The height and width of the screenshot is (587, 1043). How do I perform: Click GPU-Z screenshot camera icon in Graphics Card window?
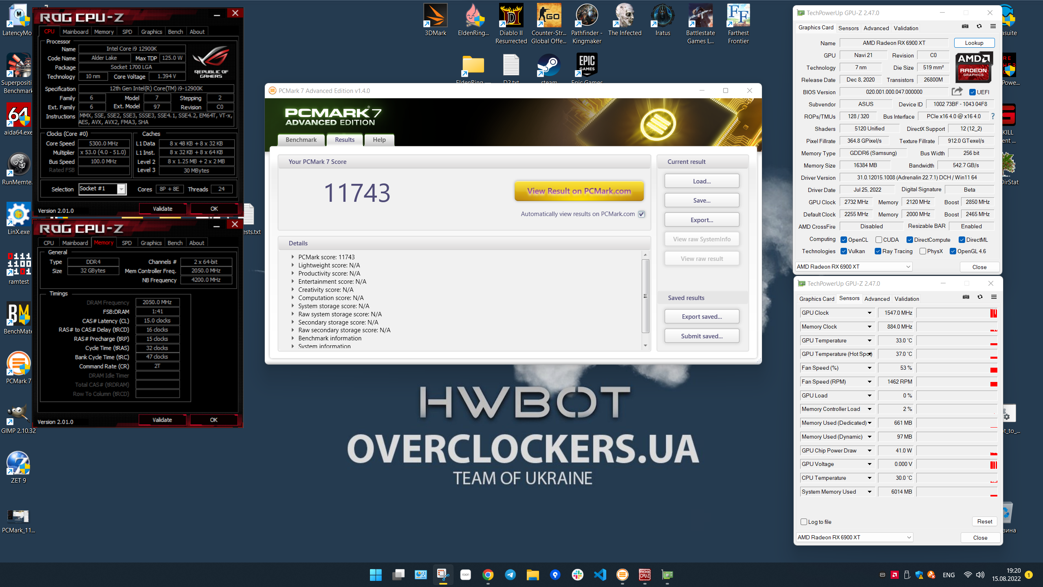coord(965,26)
